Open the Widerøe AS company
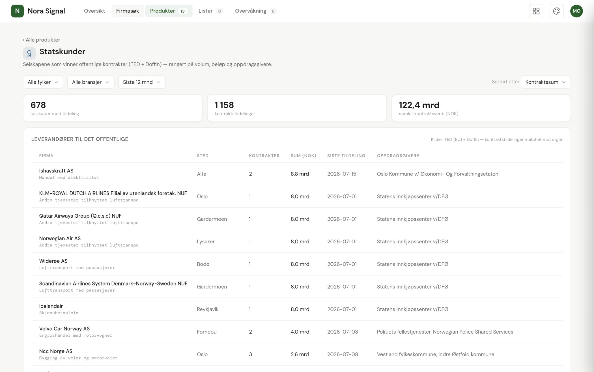The height and width of the screenshot is (372, 594). pyautogui.click(x=297, y=264)
